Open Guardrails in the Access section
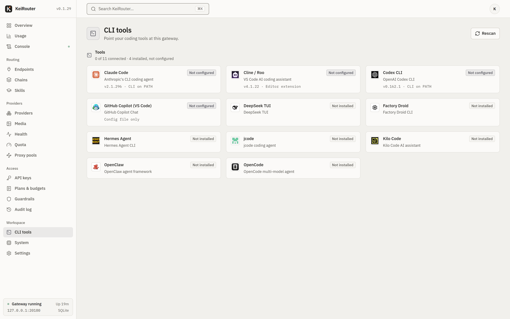This screenshot has width=510, height=319. (38, 199)
